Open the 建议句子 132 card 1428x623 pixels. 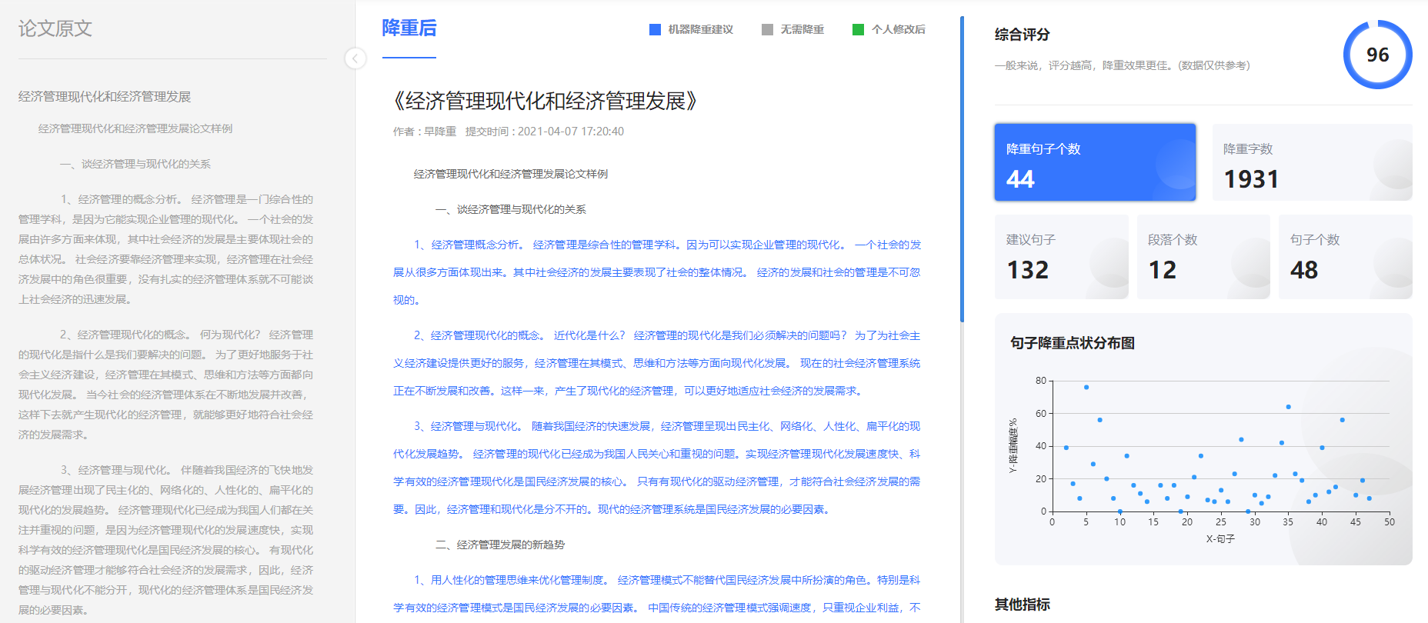tap(1060, 256)
